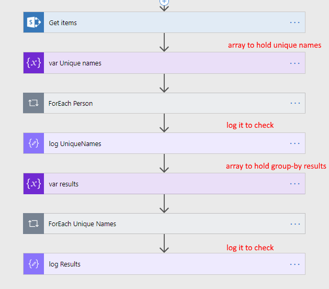This screenshot has width=329, height=289.
Task: Click the variable icon on var Unique names
Action: pyautogui.click(x=33, y=63)
